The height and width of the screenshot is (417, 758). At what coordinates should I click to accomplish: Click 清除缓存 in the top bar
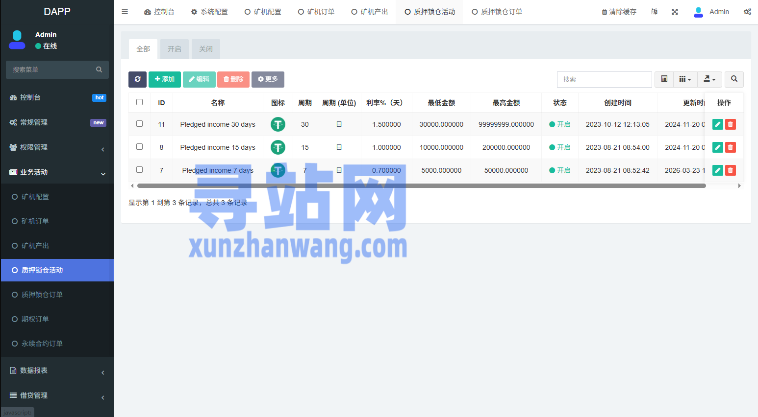[619, 12]
